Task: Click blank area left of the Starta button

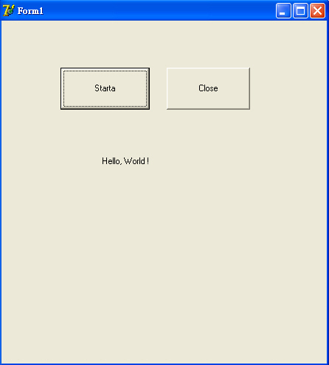Action: pos(31,88)
